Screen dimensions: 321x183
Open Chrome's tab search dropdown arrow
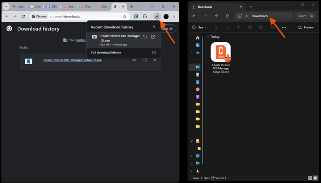pos(7,7)
